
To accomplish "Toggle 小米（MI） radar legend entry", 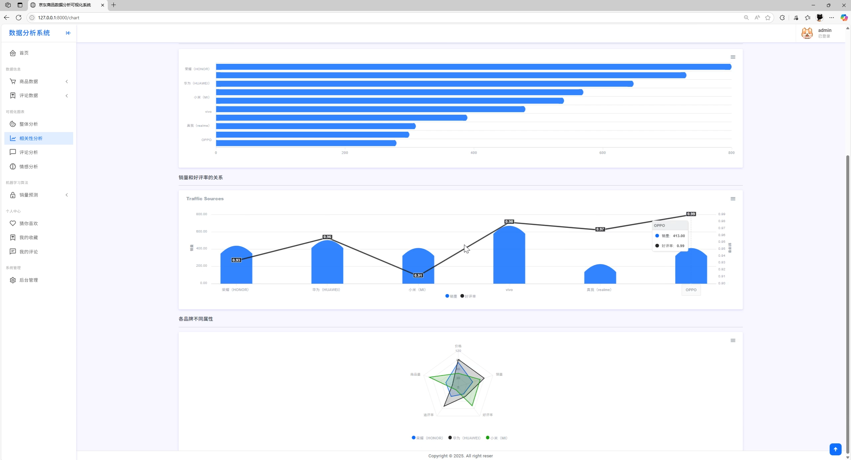I will [496, 438].
